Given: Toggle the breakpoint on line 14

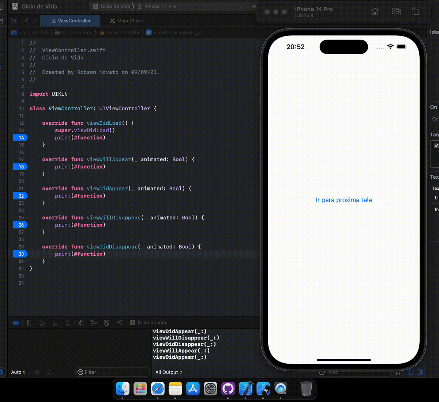Looking at the screenshot, I should [x=20, y=137].
